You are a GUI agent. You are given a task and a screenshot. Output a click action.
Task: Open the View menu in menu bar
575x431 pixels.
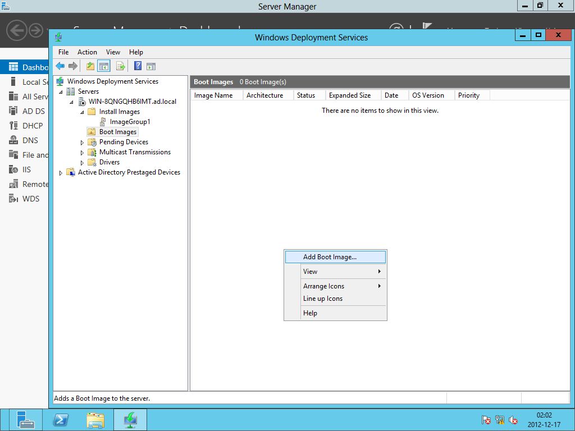113,52
